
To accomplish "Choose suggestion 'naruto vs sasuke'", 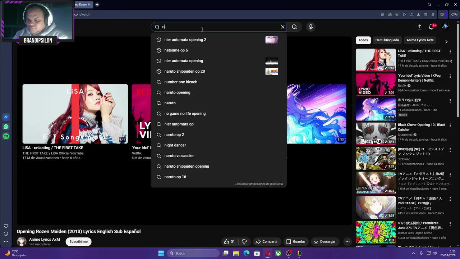I will pos(218,156).
